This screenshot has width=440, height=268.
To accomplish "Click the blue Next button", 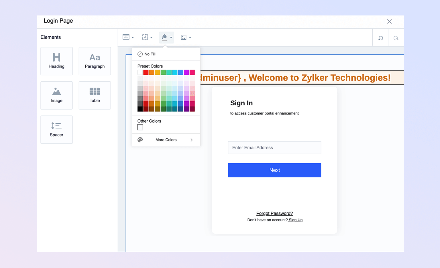I will pos(274,170).
